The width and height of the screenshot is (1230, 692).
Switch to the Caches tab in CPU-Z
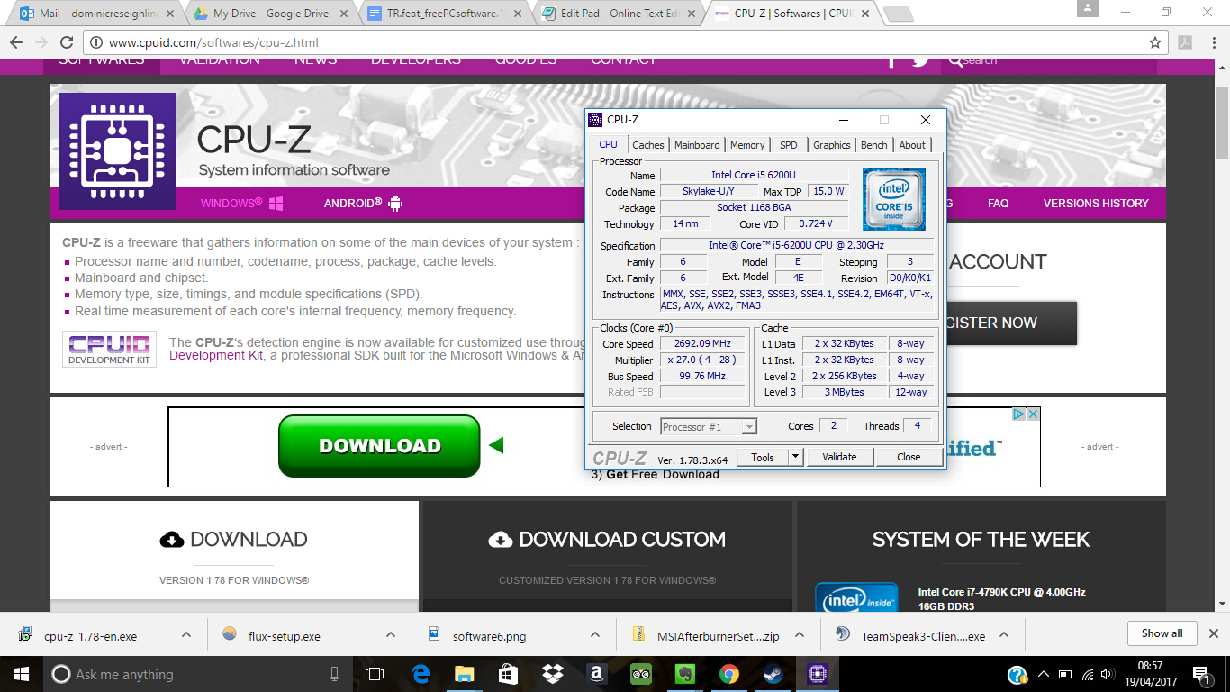[x=648, y=145]
